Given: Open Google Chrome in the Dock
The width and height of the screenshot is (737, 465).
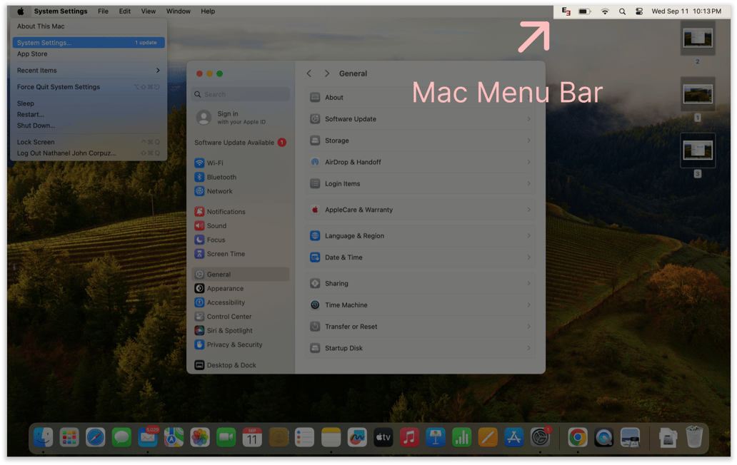Looking at the screenshot, I should [x=578, y=437].
